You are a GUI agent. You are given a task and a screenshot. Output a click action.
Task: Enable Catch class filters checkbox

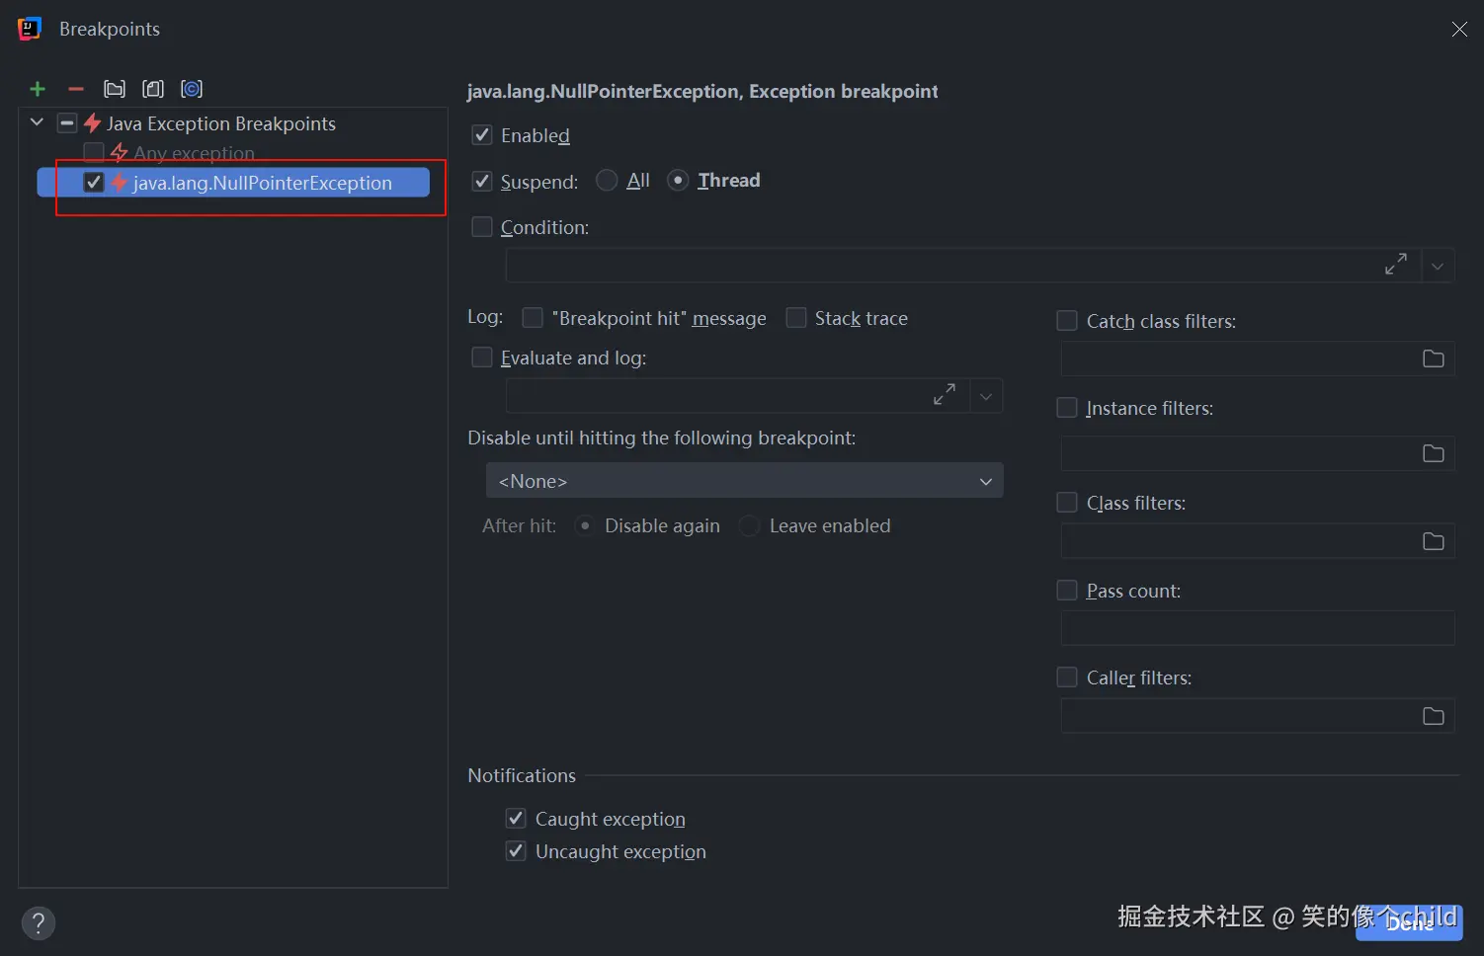tap(1067, 321)
